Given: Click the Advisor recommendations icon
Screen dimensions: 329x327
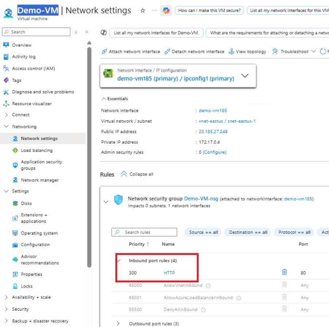Looking at the screenshot, I should (x=15, y=260).
